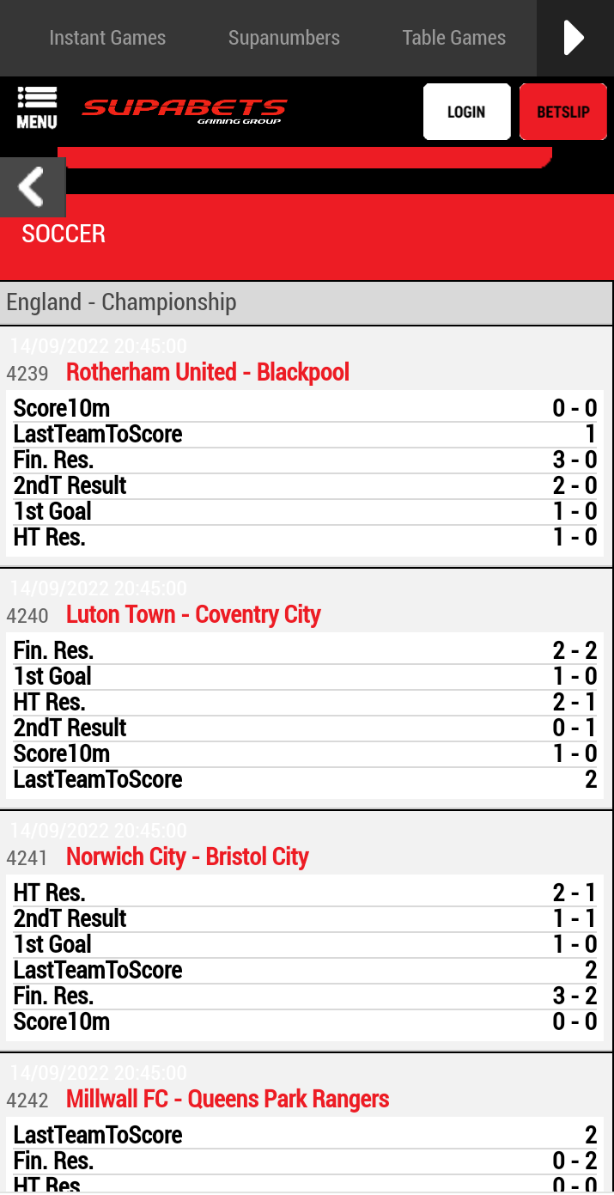
Task: Click the Supabets Gaming Group logo
Action: (185, 110)
